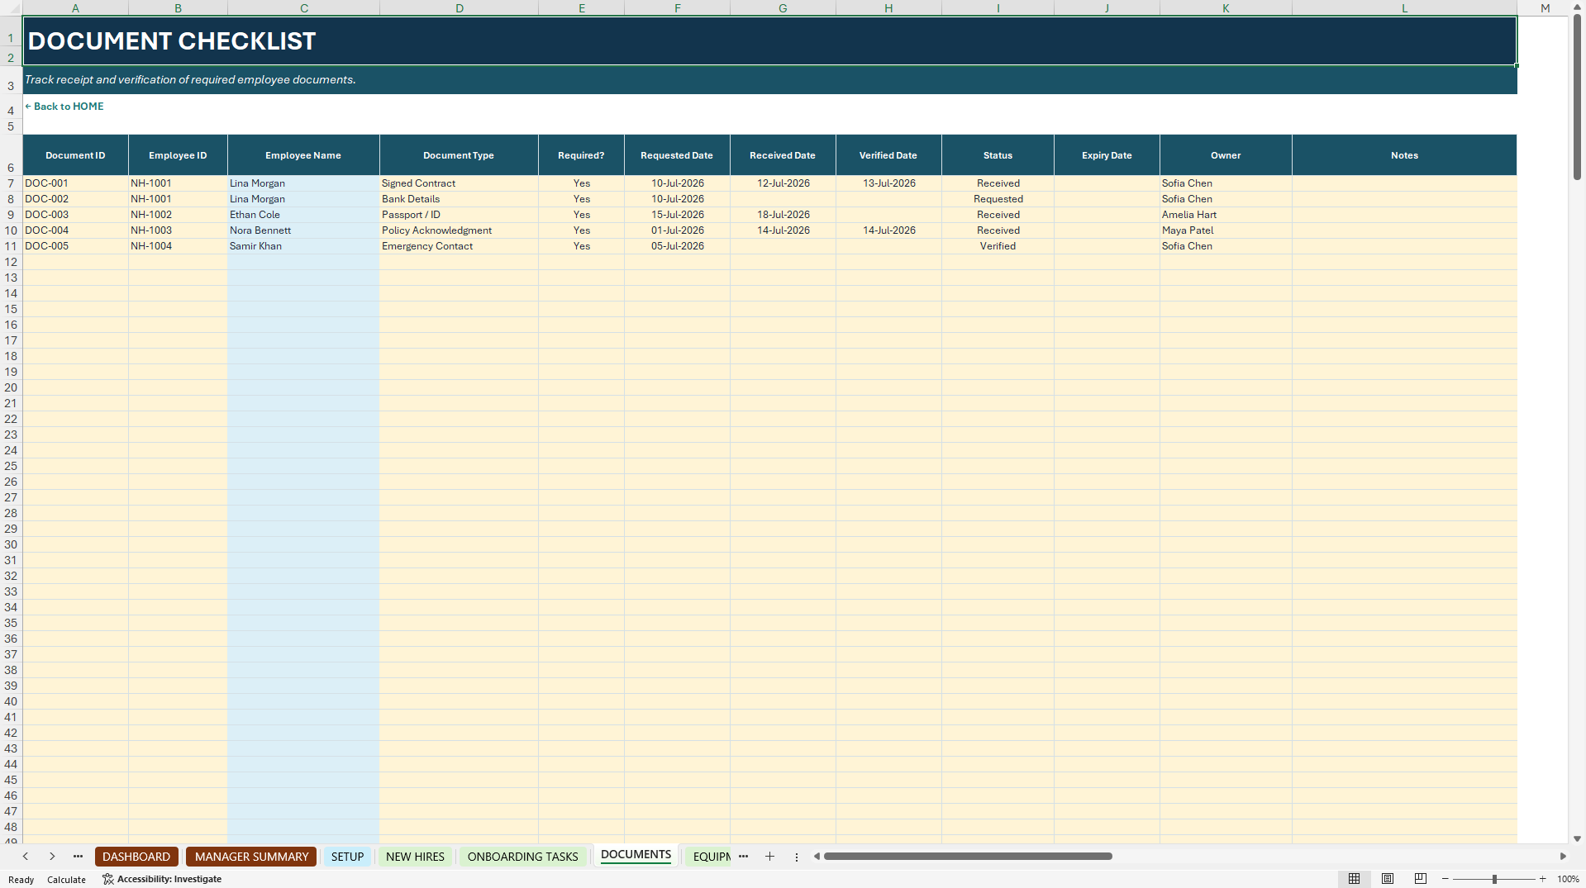
Task: Click the Calculate status bar button
Action: 66,880
